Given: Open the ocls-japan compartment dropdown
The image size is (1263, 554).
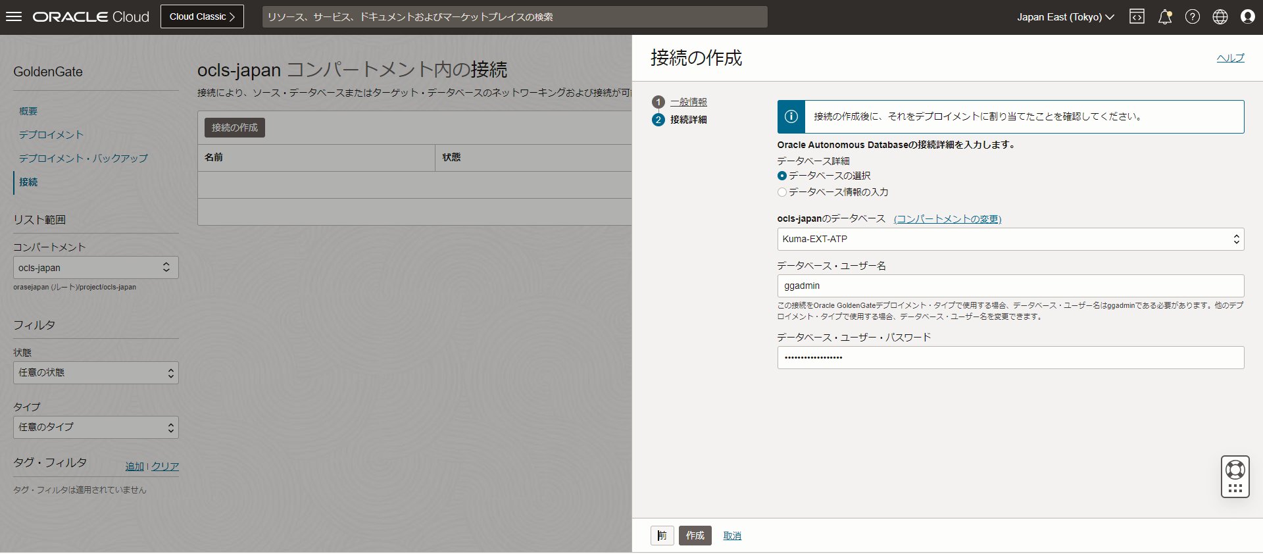Looking at the screenshot, I should 96,268.
